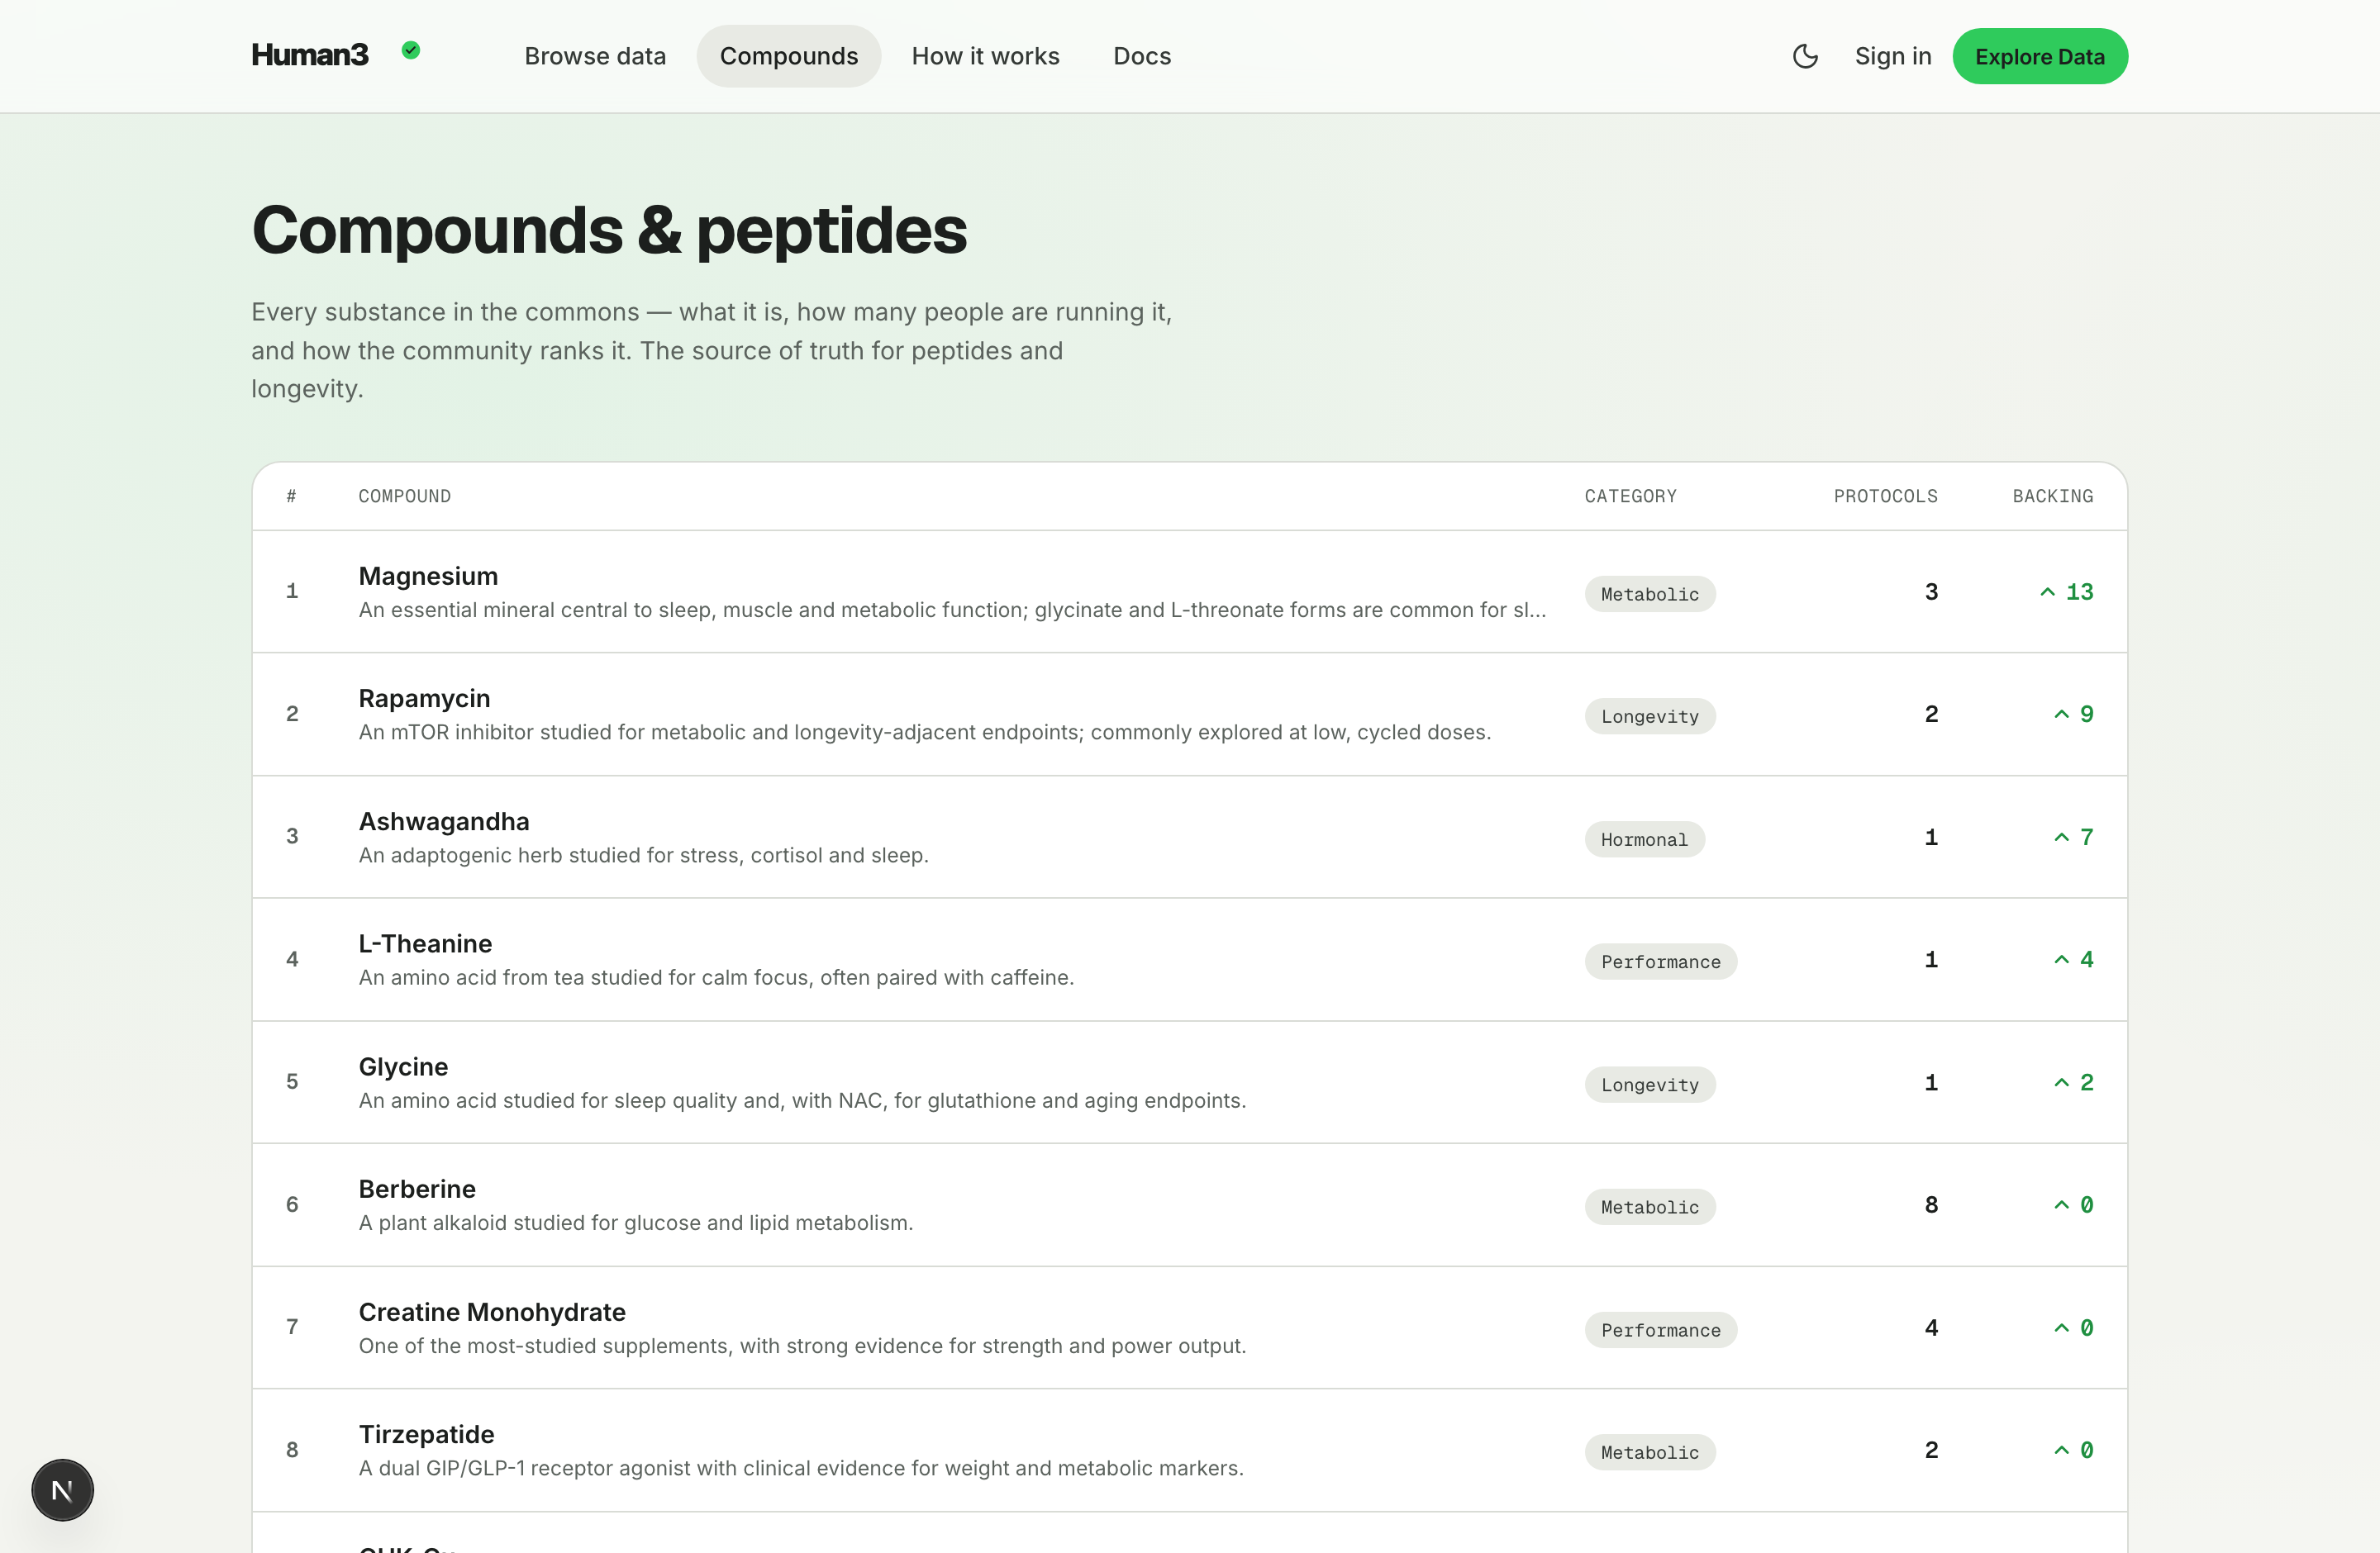The height and width of the screenshot is (1553, 2380).
Task: Open the Docs nav link
Action: 1142,56
